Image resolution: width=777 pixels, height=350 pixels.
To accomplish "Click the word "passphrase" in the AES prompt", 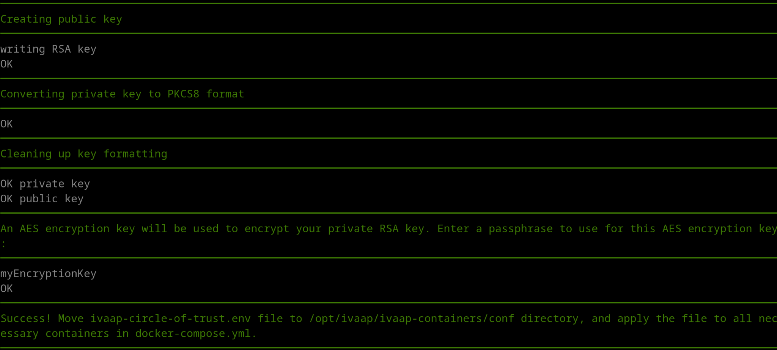I will tap(520, 229).
